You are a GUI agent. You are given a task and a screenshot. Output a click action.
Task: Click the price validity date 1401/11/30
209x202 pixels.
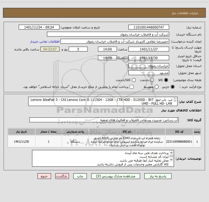(x=149, y=58)
